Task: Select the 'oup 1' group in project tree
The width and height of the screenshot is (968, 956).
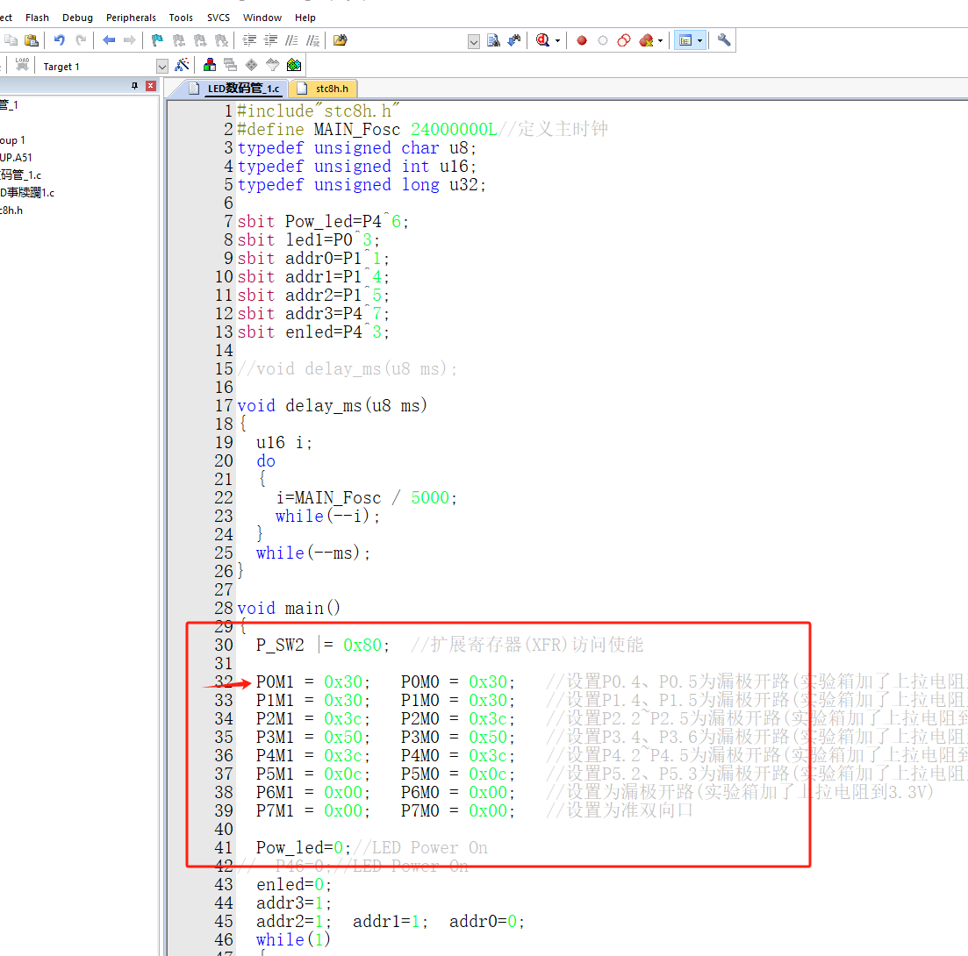Action: tap(13, 140)
